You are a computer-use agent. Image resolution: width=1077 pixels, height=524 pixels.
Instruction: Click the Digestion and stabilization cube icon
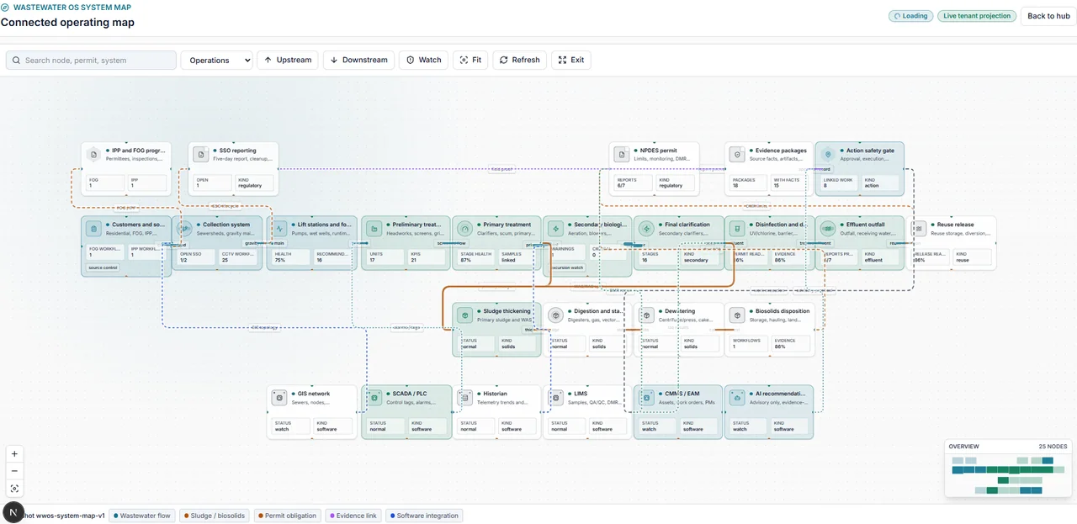click(555, 315)
